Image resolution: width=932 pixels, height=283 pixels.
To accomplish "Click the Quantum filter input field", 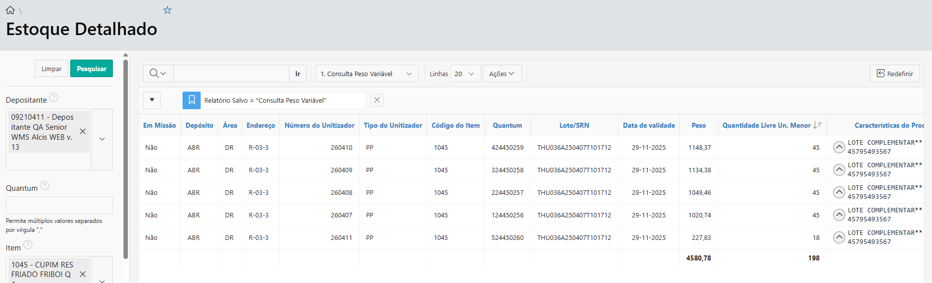I will 59,205.
